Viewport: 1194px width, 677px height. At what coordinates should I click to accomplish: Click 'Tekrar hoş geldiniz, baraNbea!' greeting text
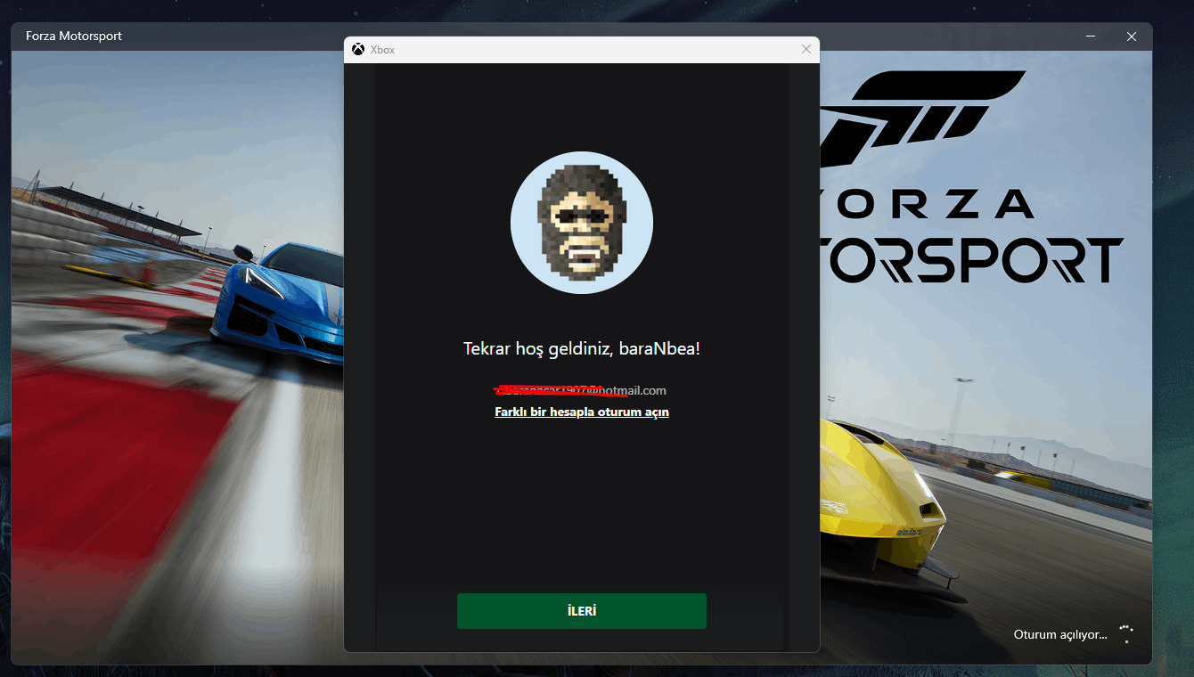(582, 349)
